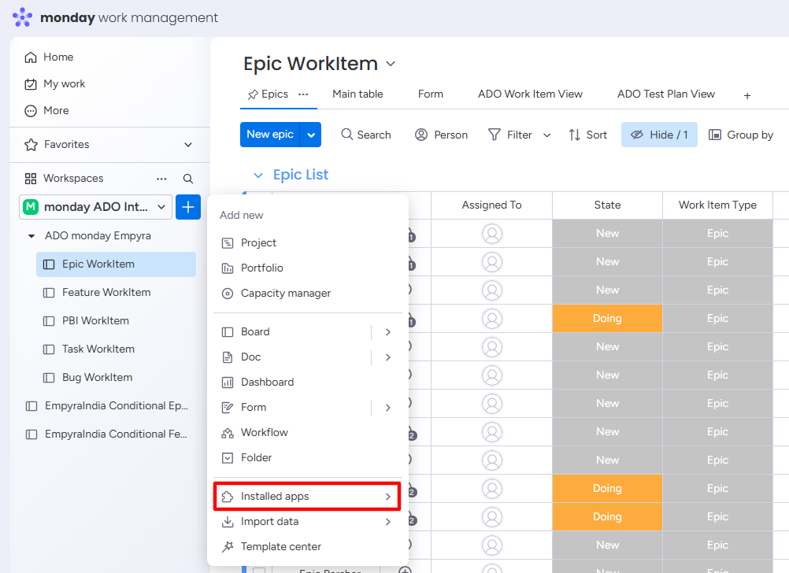Click the first row's New state cell
The height and width of the screenshot is (573, 789).
tap(607, 234)
